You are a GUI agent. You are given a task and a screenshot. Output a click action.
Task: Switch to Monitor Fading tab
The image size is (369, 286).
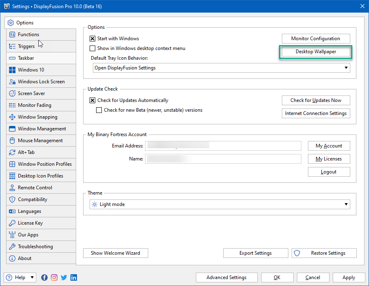(41, 105)
